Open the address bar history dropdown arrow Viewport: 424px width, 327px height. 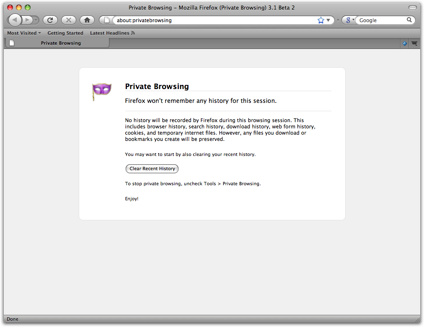click(x=328, y=20)
